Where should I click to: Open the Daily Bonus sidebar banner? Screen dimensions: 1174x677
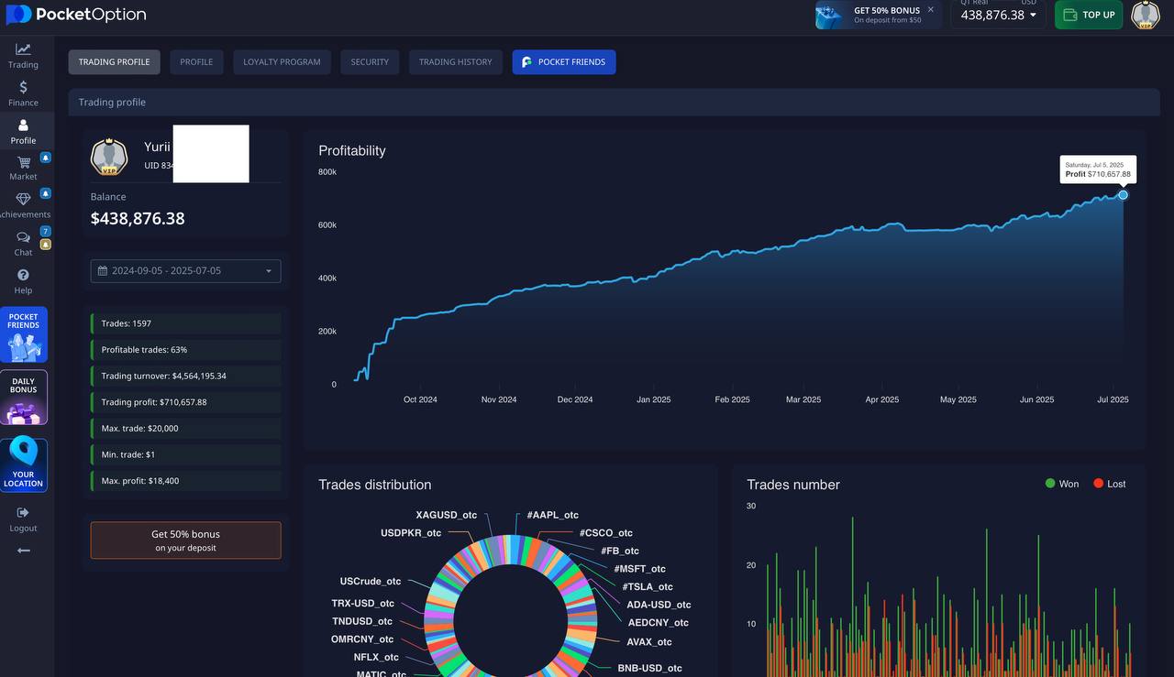[x=24, y=398]
